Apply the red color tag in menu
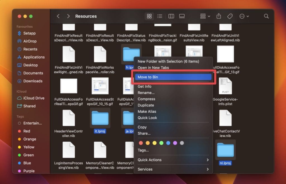The width and height of the screenshot is (286, 184). [141, 143]
